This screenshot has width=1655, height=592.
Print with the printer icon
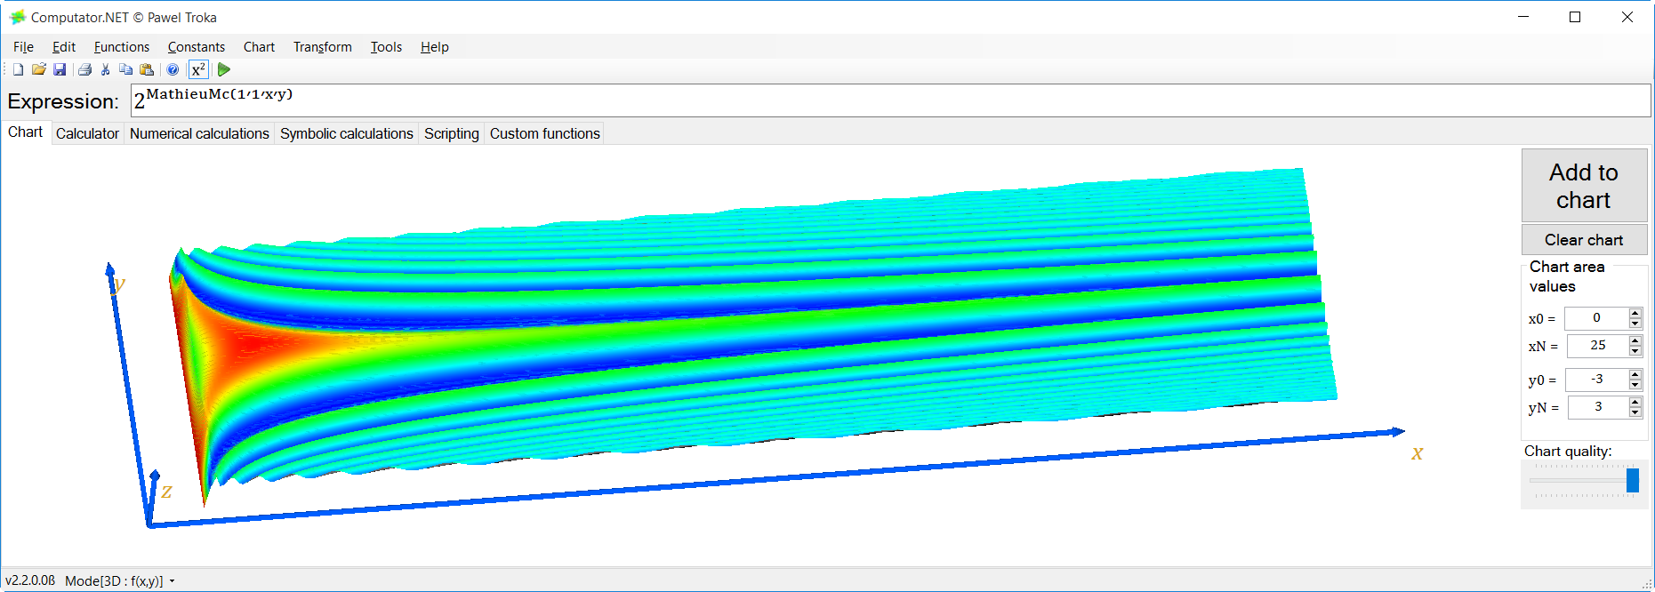tap(85, 69)
